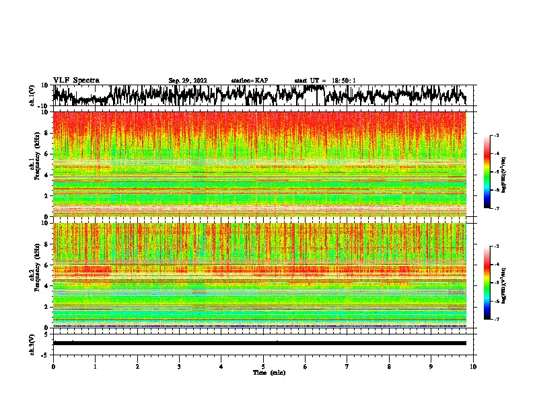Screen dimensions: 533x411
Task: Click tick label "2" on the time axis
Action: pos(137,367)
